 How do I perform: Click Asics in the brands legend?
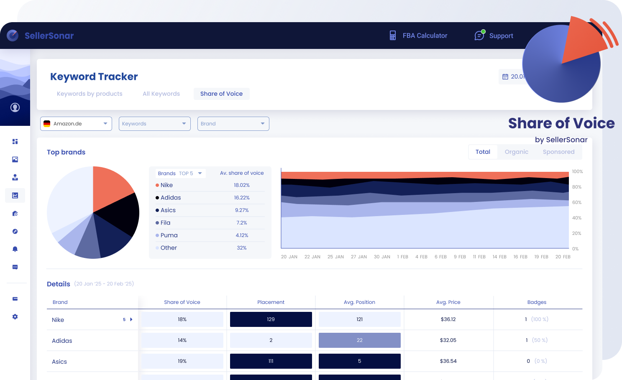(168, 210)
